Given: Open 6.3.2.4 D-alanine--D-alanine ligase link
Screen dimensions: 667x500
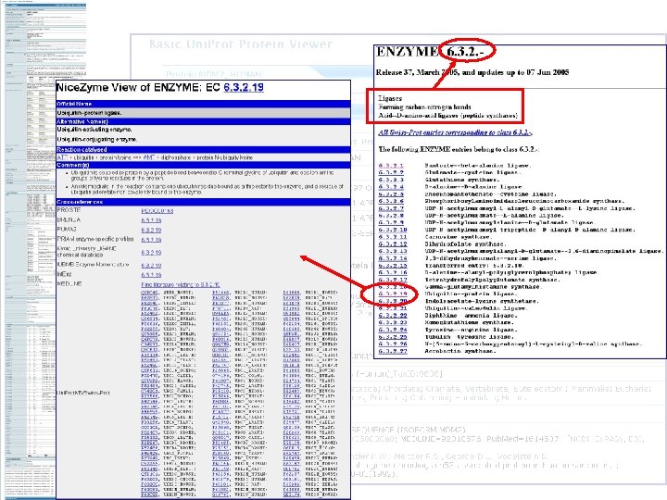Looking at the screenshot, I should (391, 187).
